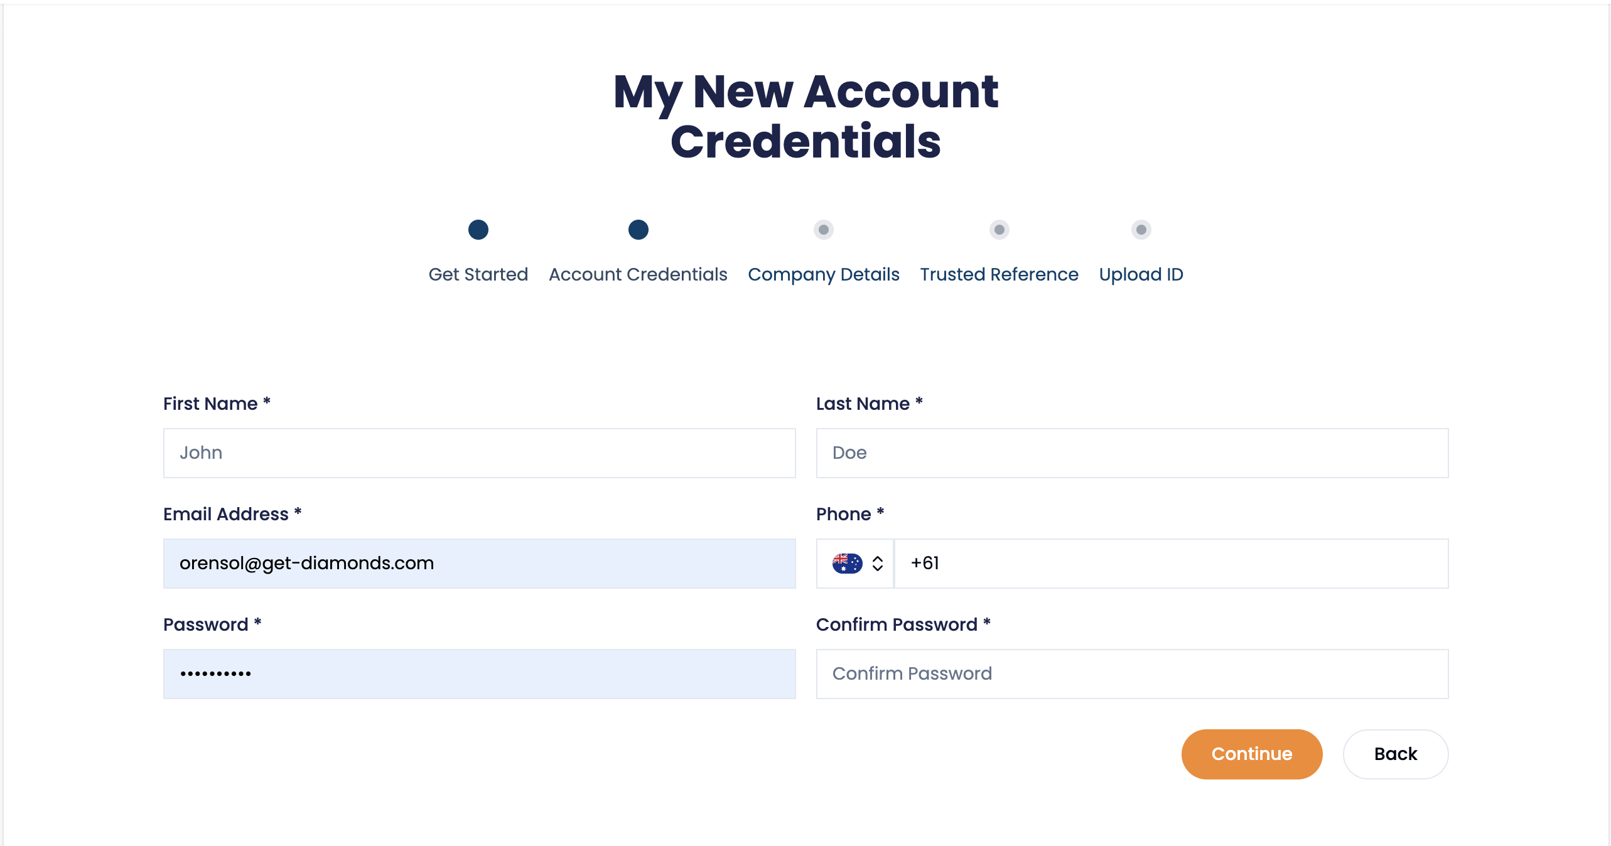Click into the Email Address field

pos(480,564)
